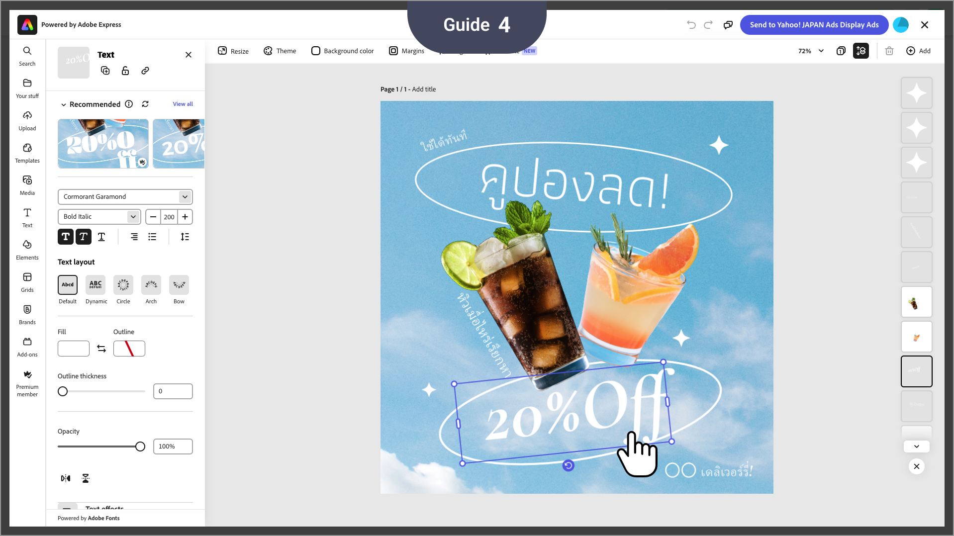Toggle italic text formatting

tap(84, 237)
